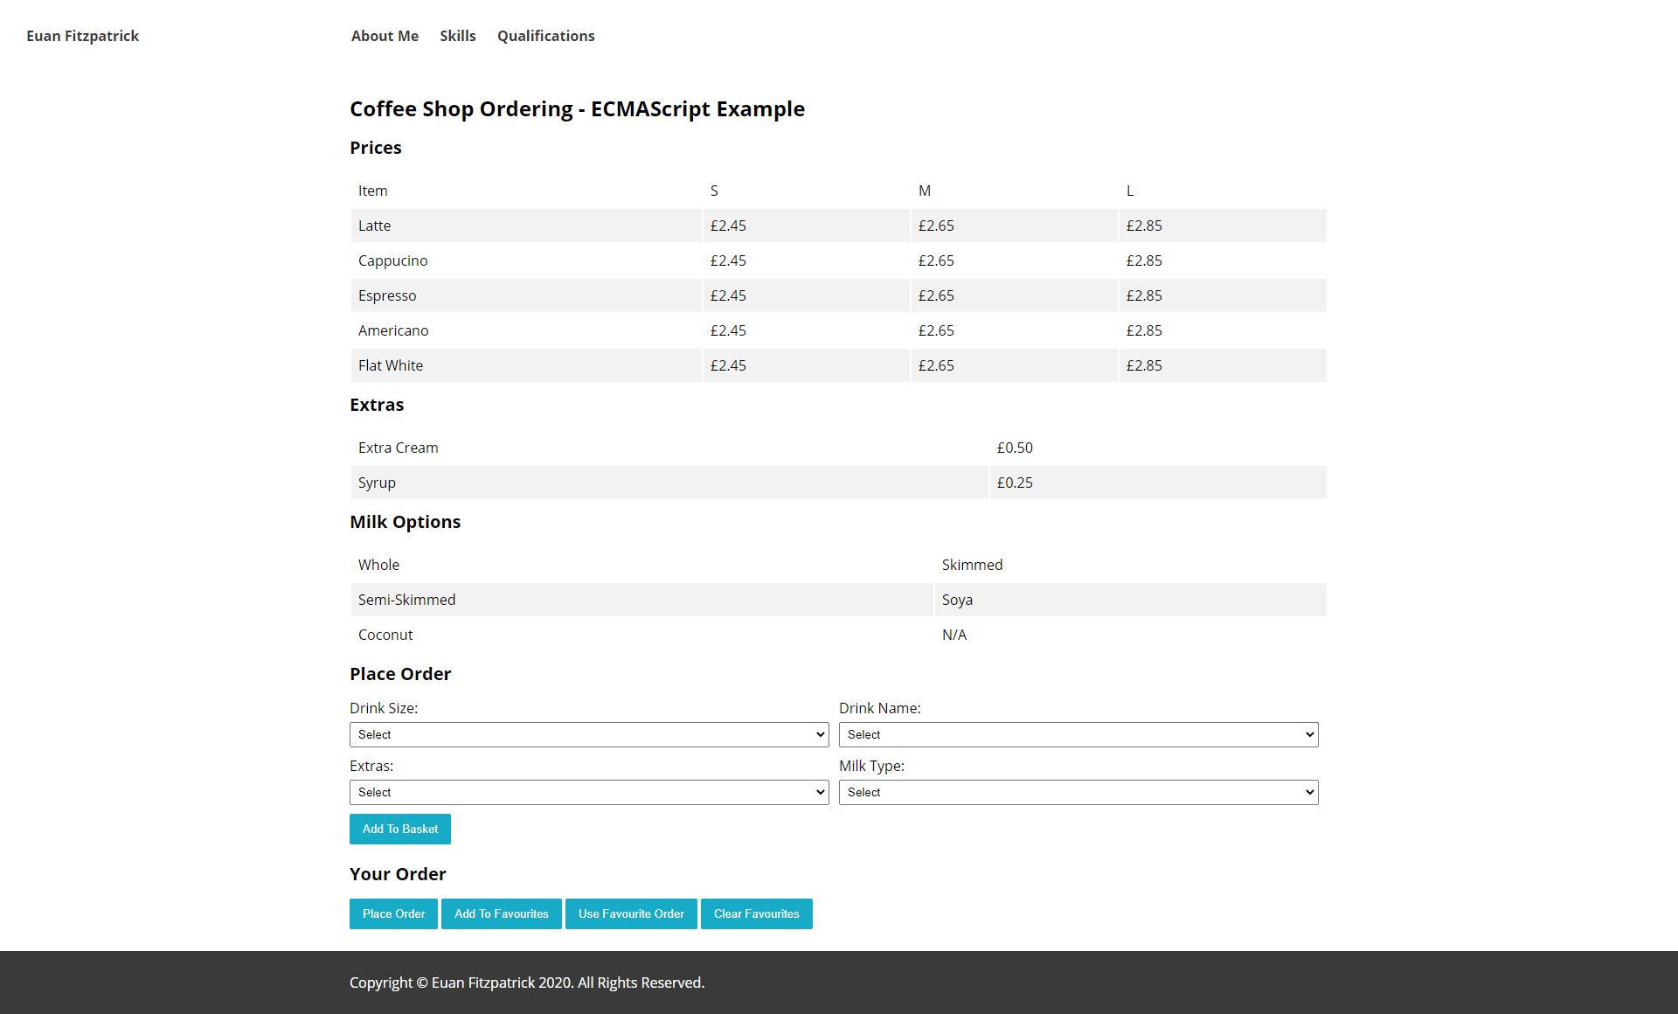Open the Skills page
The width and height of the screenshot is (1678, 1014).
[x=457, y=36]
